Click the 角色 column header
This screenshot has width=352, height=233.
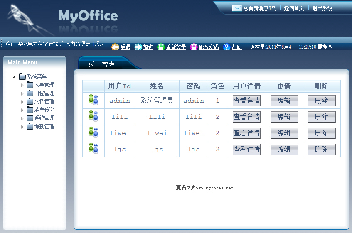pyautogui.click(x=218, y=86)
